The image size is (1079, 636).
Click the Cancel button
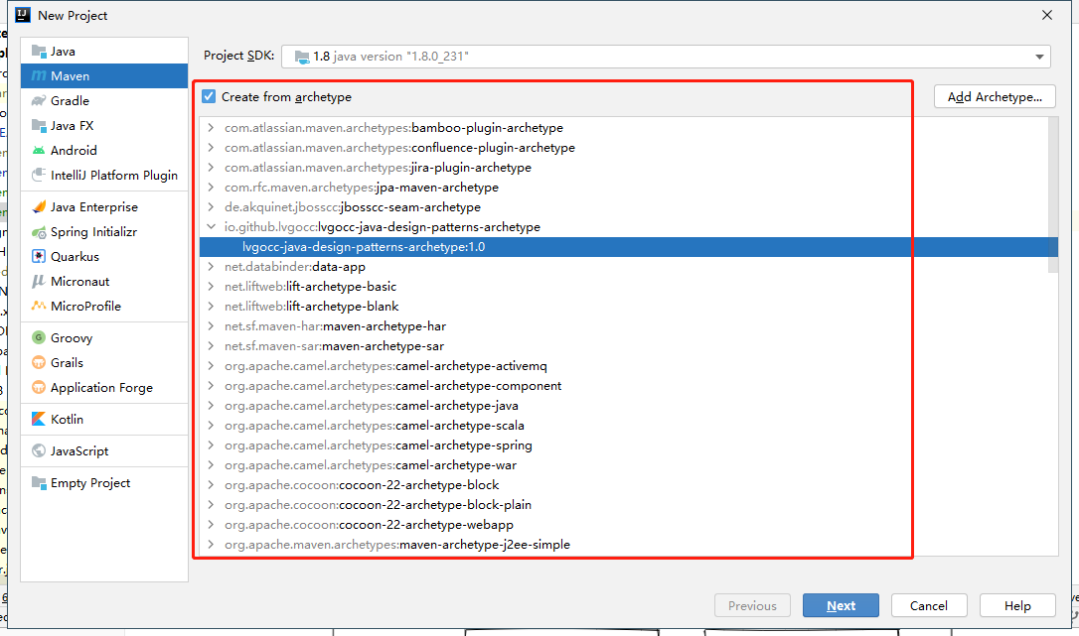point(929,606)
